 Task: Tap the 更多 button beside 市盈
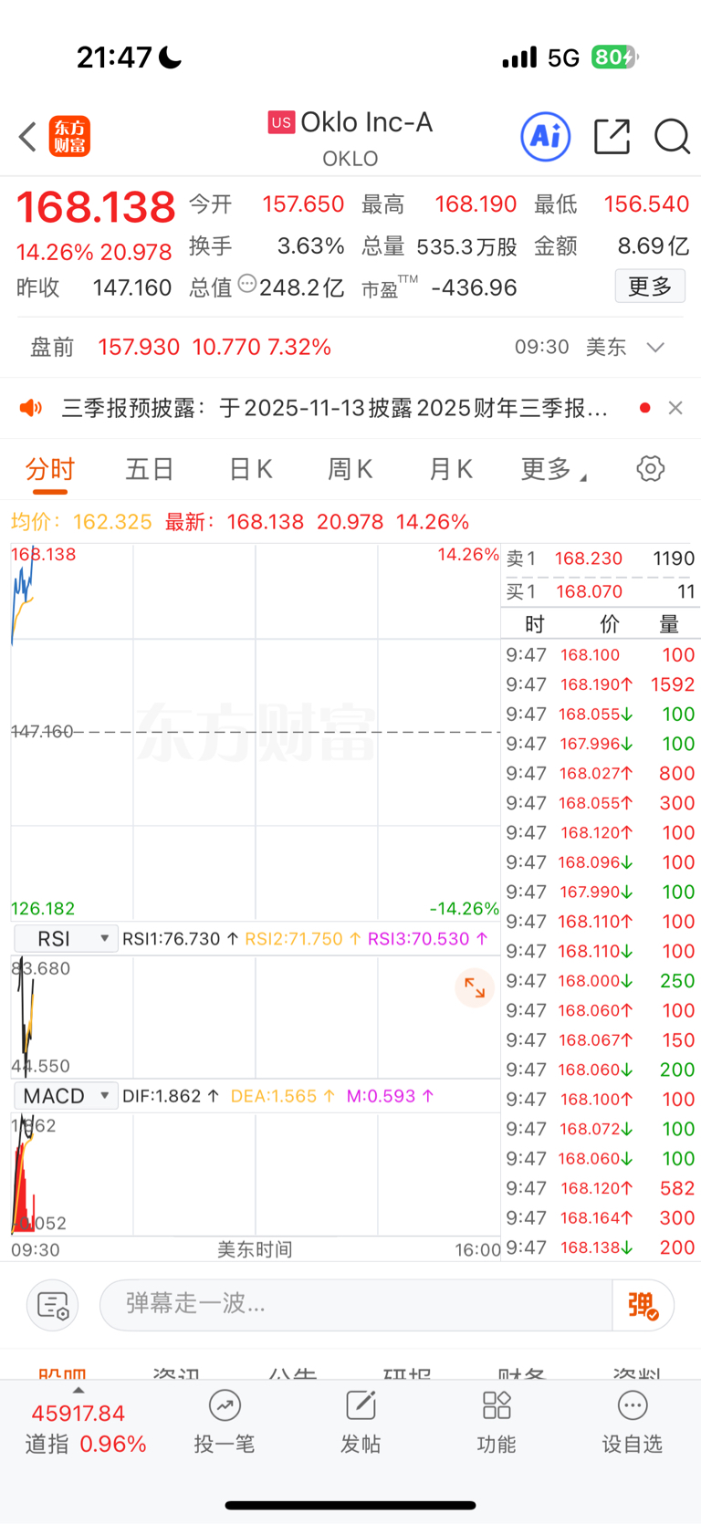(650, 287)
